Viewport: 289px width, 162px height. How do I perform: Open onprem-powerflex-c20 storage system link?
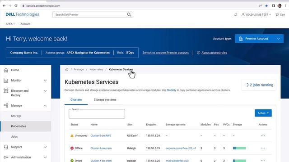[x=179, y=148]
